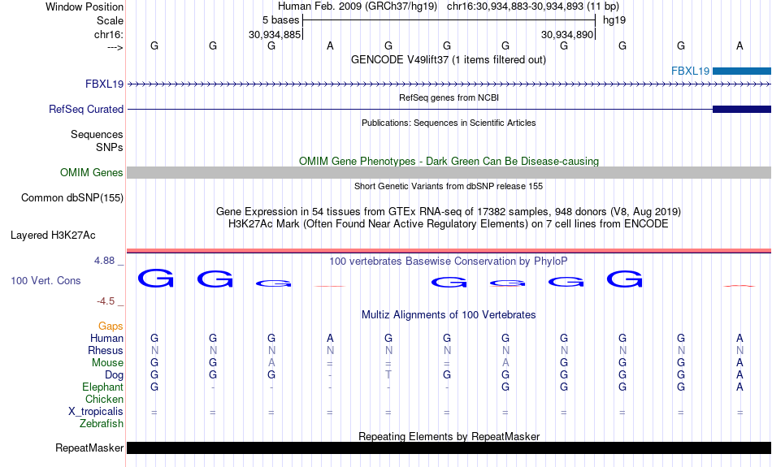Viewport: 772px width, 467px height.
Task: Click the black RepeatMasker item bar
Action: pyautogui.click(x=449, y=448)
